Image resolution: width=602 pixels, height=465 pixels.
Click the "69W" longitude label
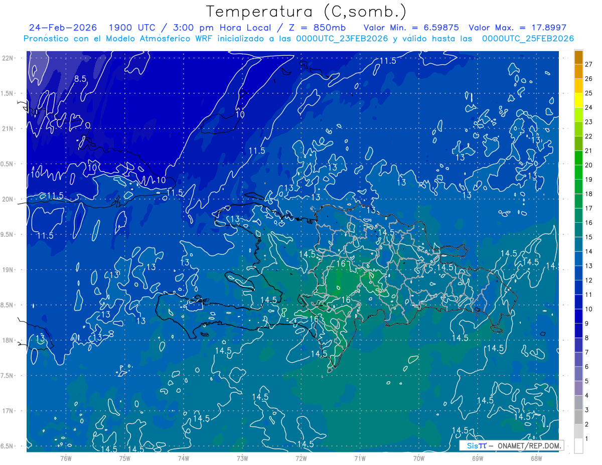tap(478, 458)
